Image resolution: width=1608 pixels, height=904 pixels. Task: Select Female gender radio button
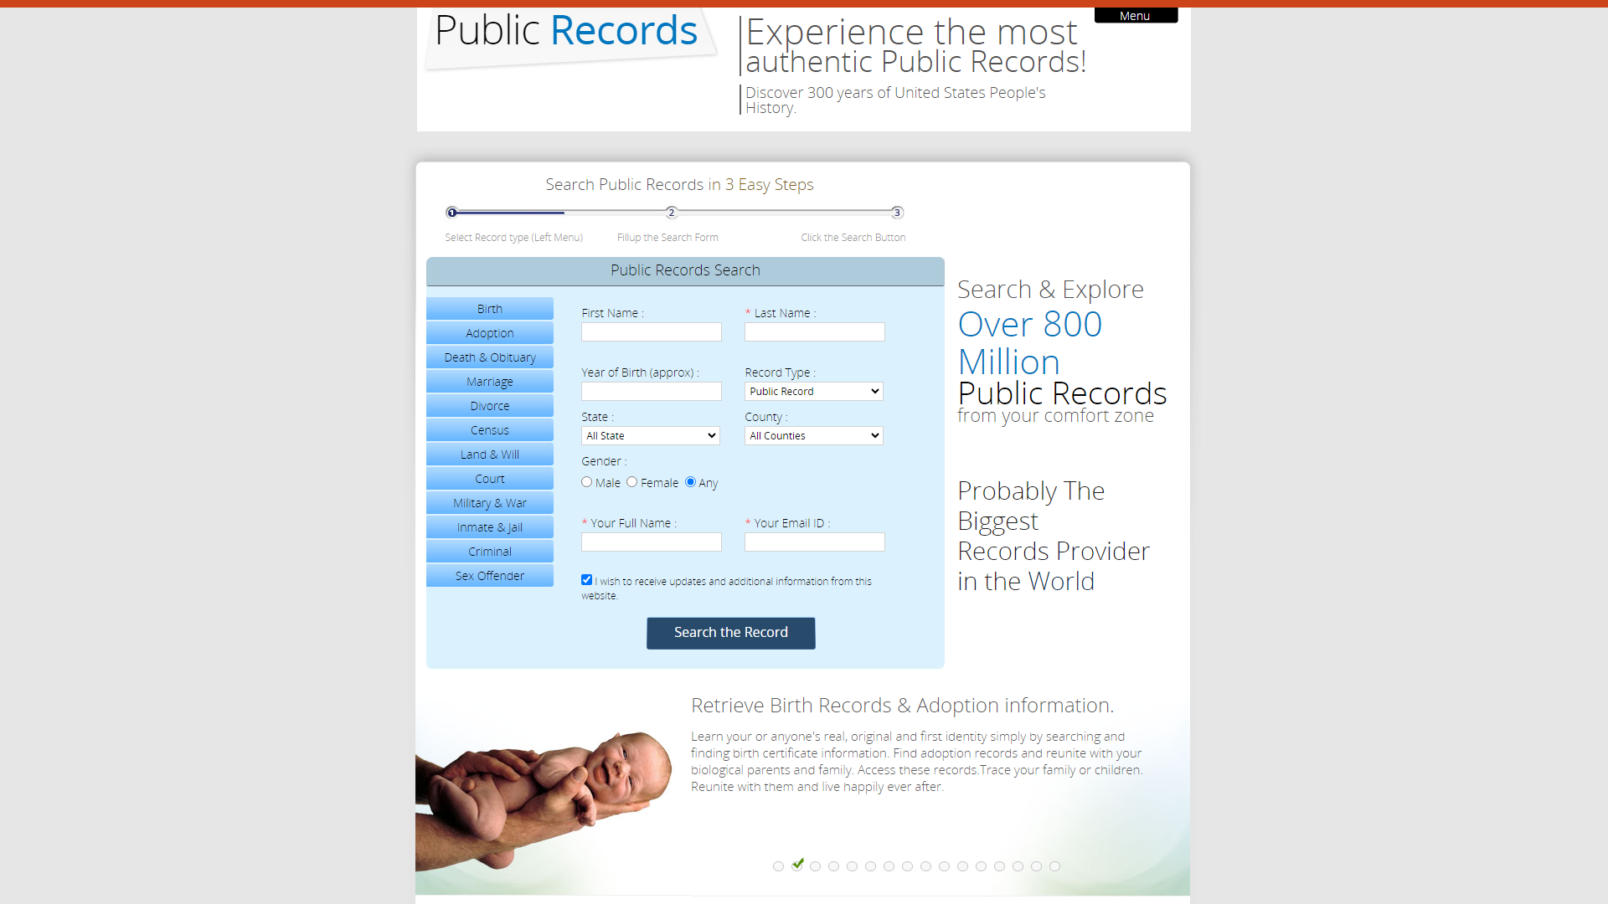(631, 482)
